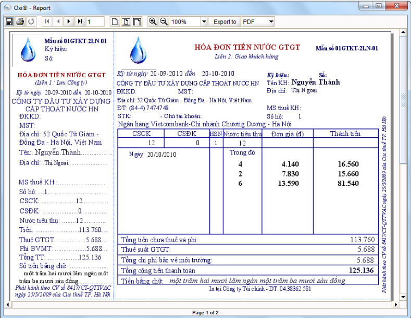Open the PDF export format dropdown
Image resolution: width=411 pixels, height=318 pixels.
(271, 22)
